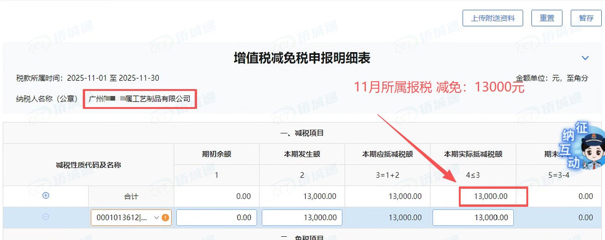
Task: Click the formula cell 5=3-4
Action: 559,175
